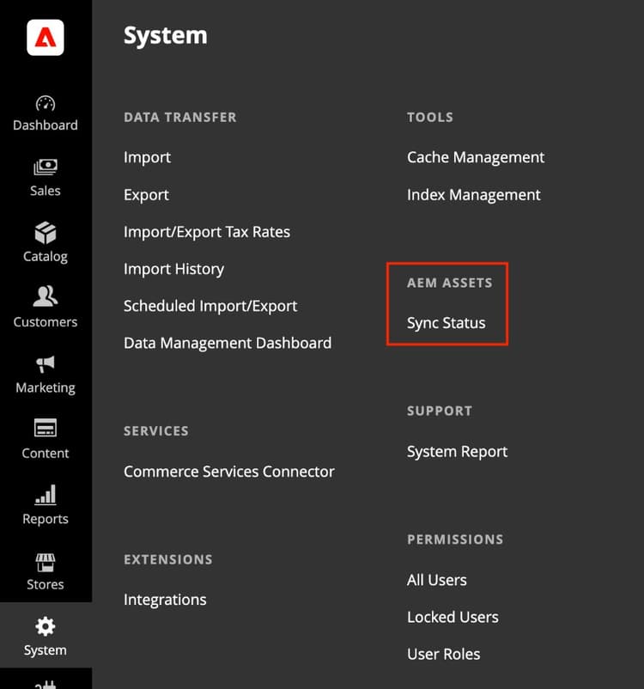
Task: Click the Dashboard label in sidebar
Action: click(46, 125)
